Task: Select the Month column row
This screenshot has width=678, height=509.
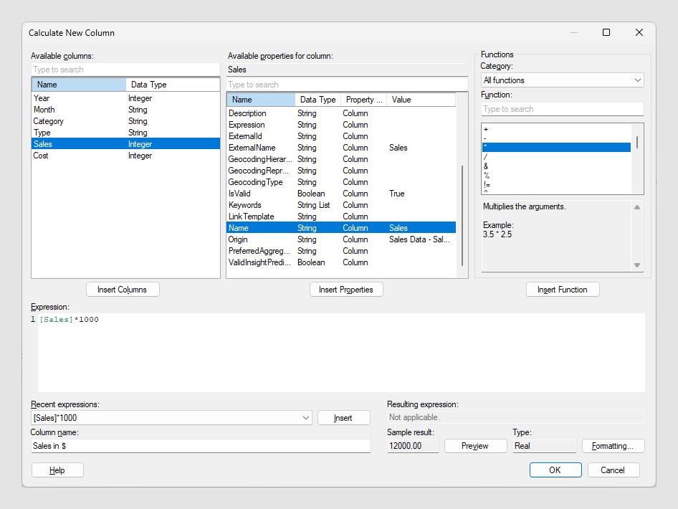Action: tap(126, 110)
